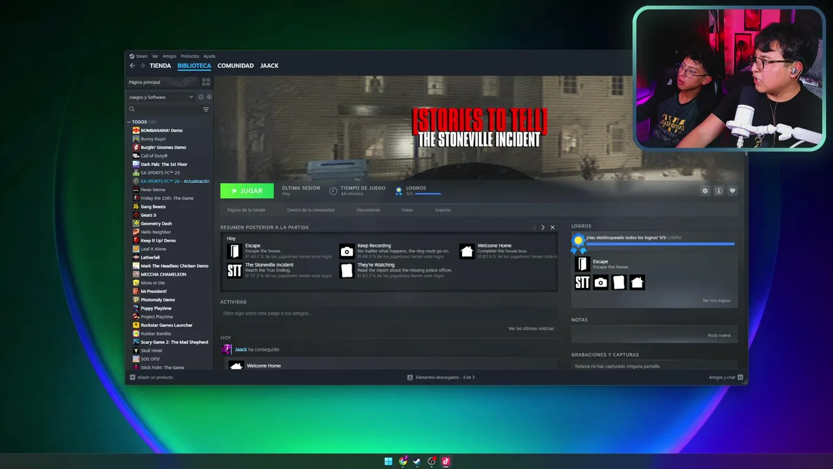Open Página de la tienda link
The width and height of the screenshot is (833, 469).
246,210
